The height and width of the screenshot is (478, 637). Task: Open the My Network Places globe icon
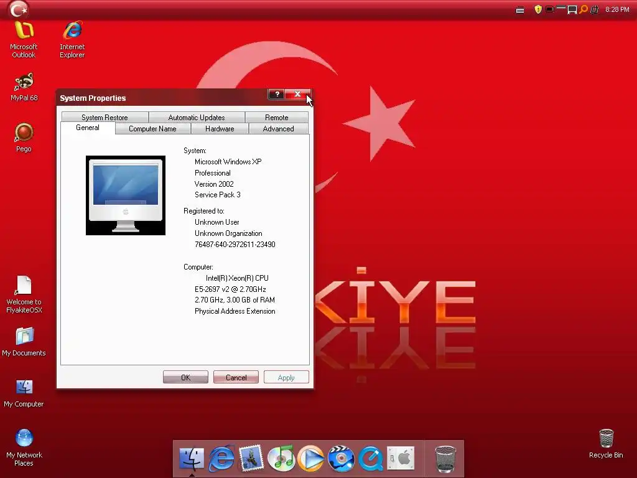point(24,448)
